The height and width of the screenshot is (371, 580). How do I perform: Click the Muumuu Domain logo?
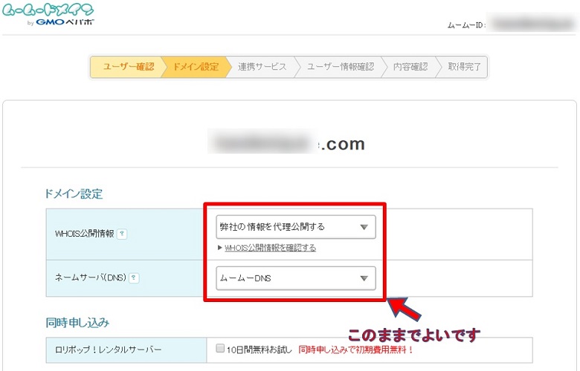click(x=48, y=10)
